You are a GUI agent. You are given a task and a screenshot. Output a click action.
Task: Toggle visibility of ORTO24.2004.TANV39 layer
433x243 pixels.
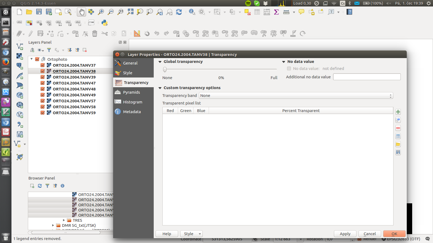pos(42,77)
